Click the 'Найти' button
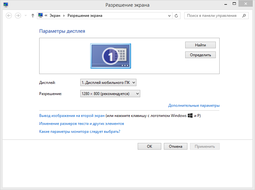This screenshot has width=255, height=190. (x=200, y=45)
